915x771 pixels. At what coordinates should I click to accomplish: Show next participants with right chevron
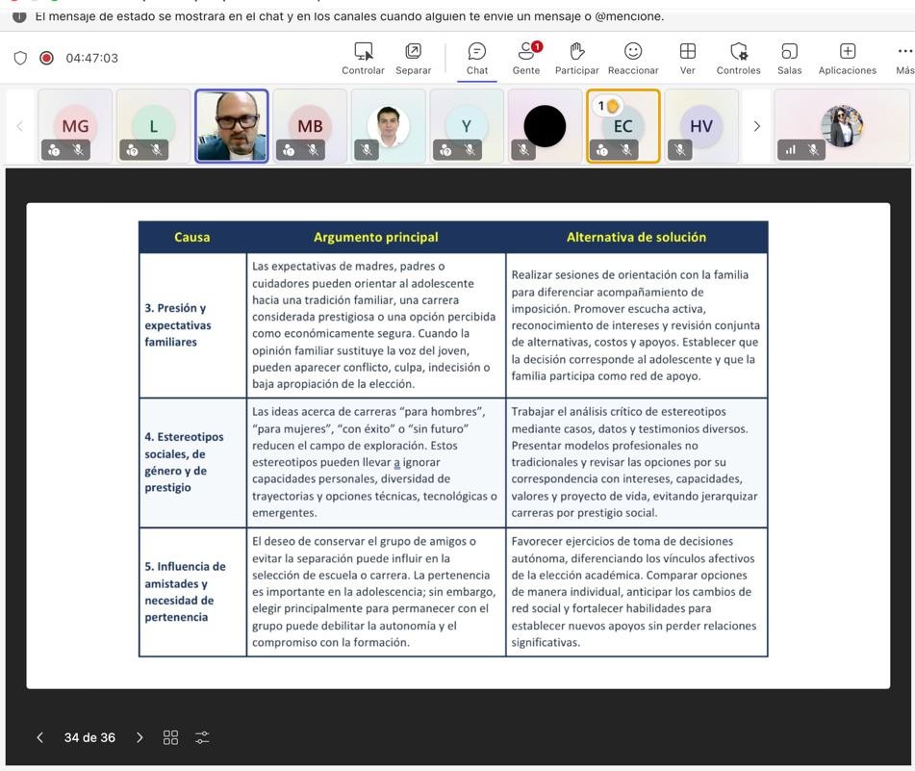757,126
